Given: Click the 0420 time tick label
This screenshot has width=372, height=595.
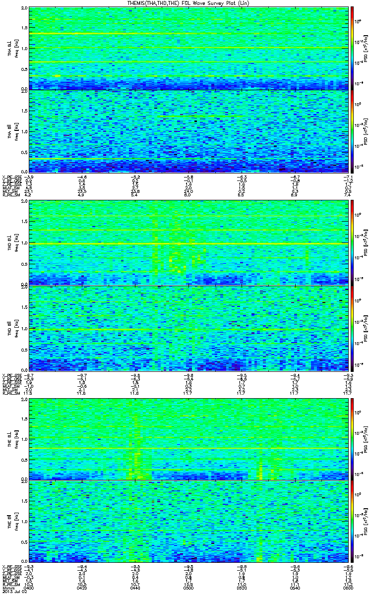Looking at the screenshot, I should click(82, 588).
